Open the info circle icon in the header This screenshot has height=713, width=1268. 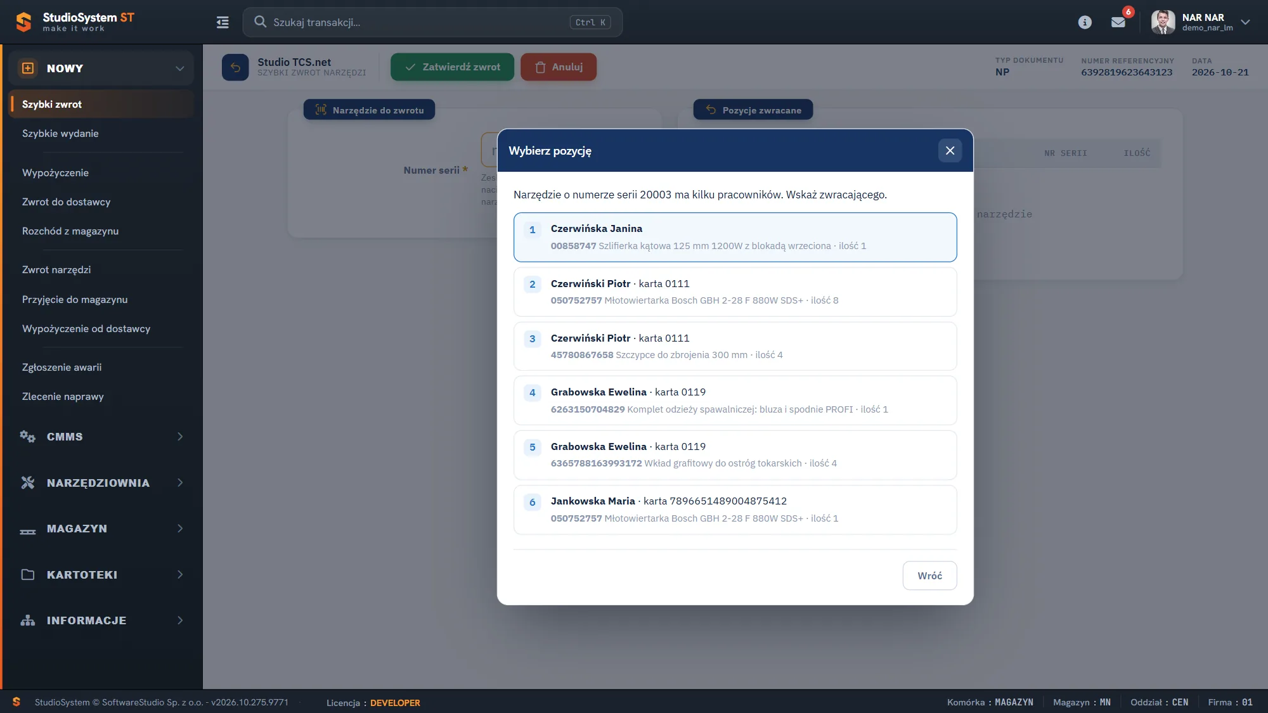pos(1085,22)
